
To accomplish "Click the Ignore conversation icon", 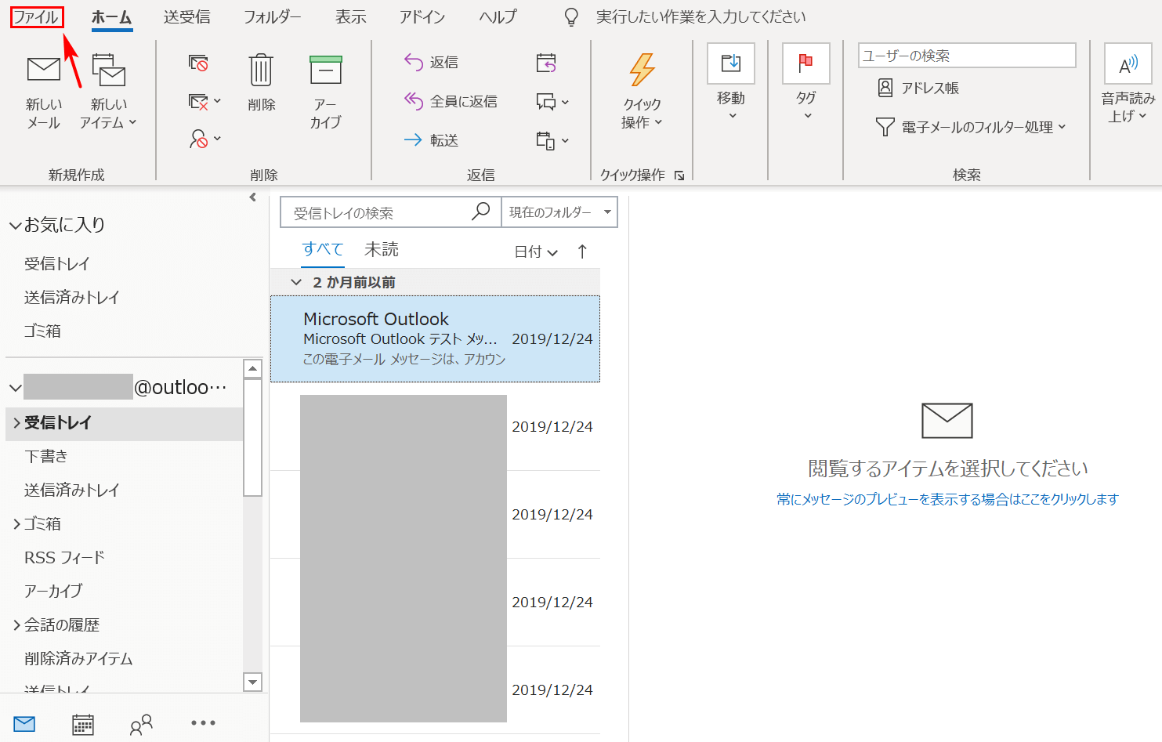I will [198, 63].
